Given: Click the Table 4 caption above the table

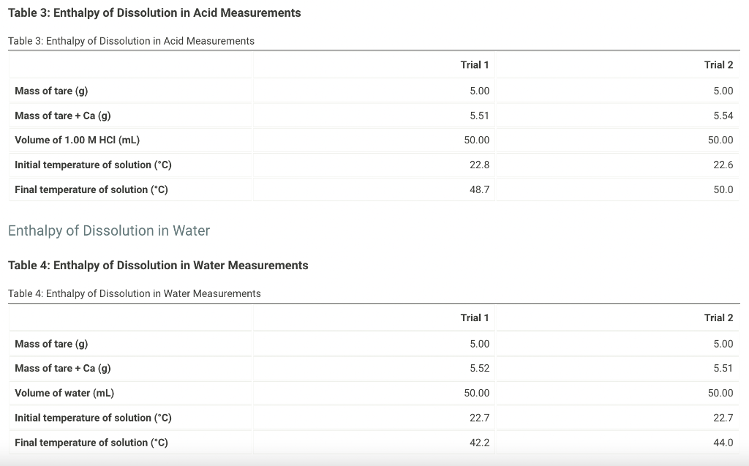Looking at the screenshot, I should coord(134,293).
